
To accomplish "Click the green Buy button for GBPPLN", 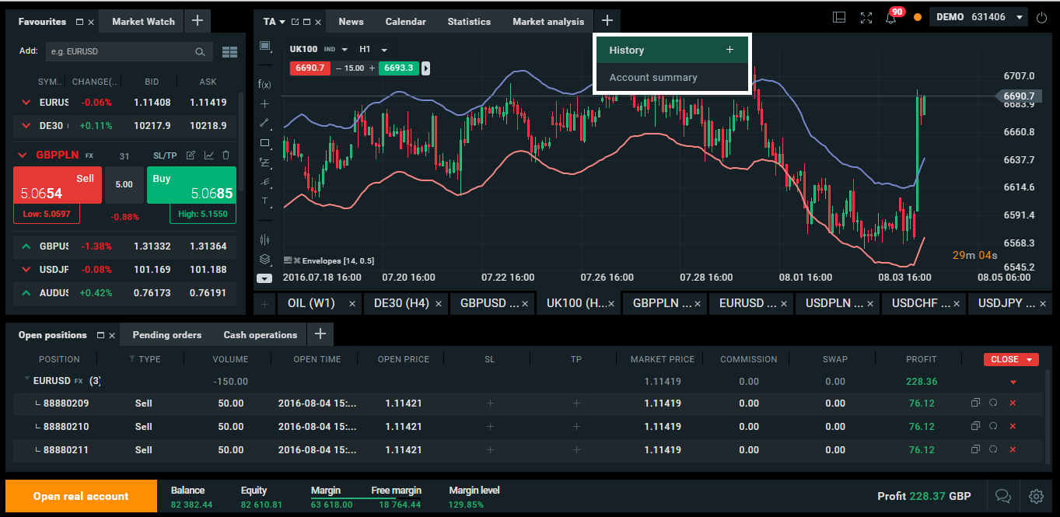I will [x=191, y=185].
